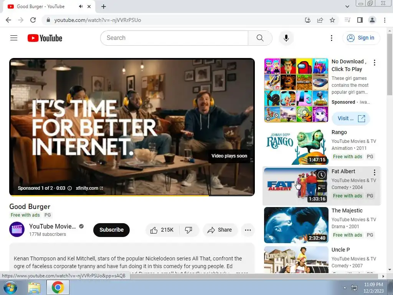Click the Rango title link
Screen dimensions: 393x295
(x=339, y=132)
